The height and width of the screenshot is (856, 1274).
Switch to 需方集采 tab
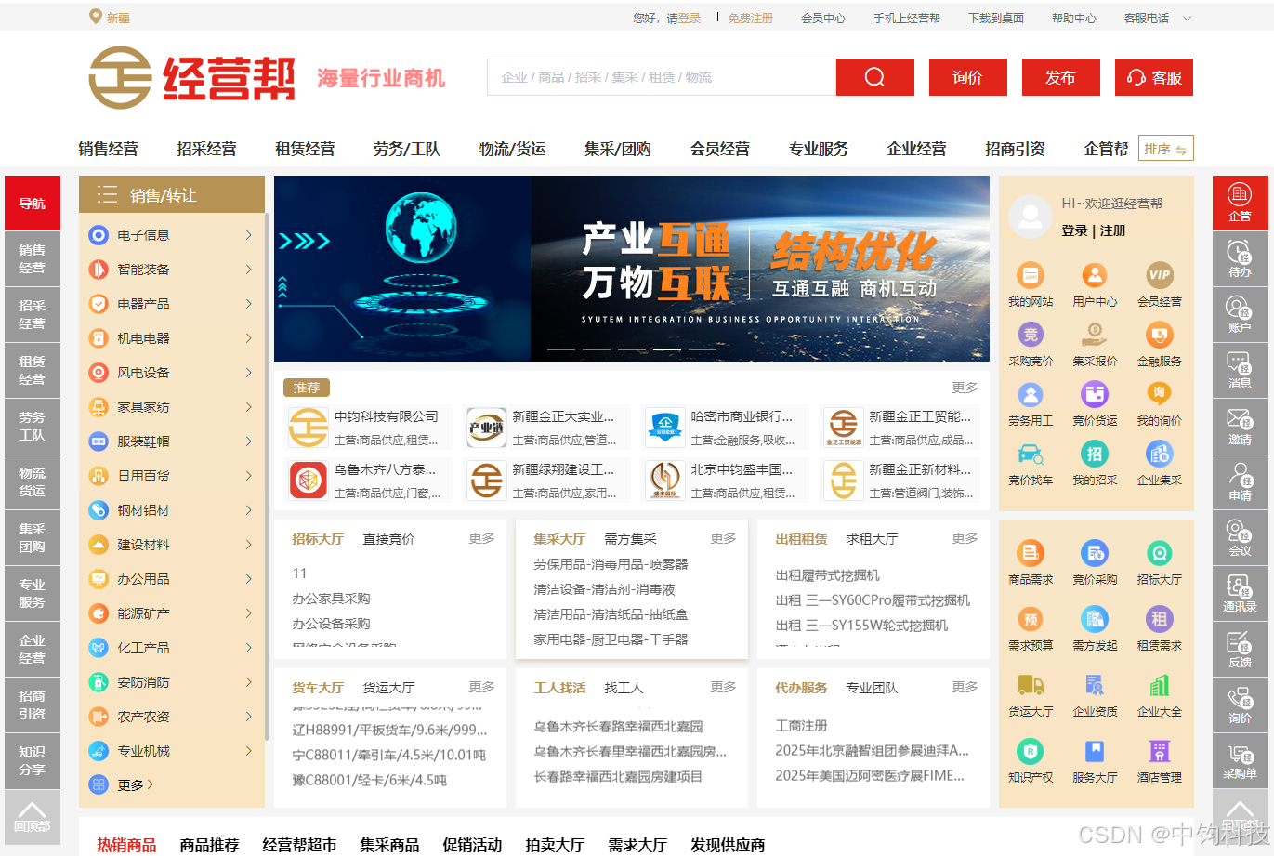coord(630,539)
